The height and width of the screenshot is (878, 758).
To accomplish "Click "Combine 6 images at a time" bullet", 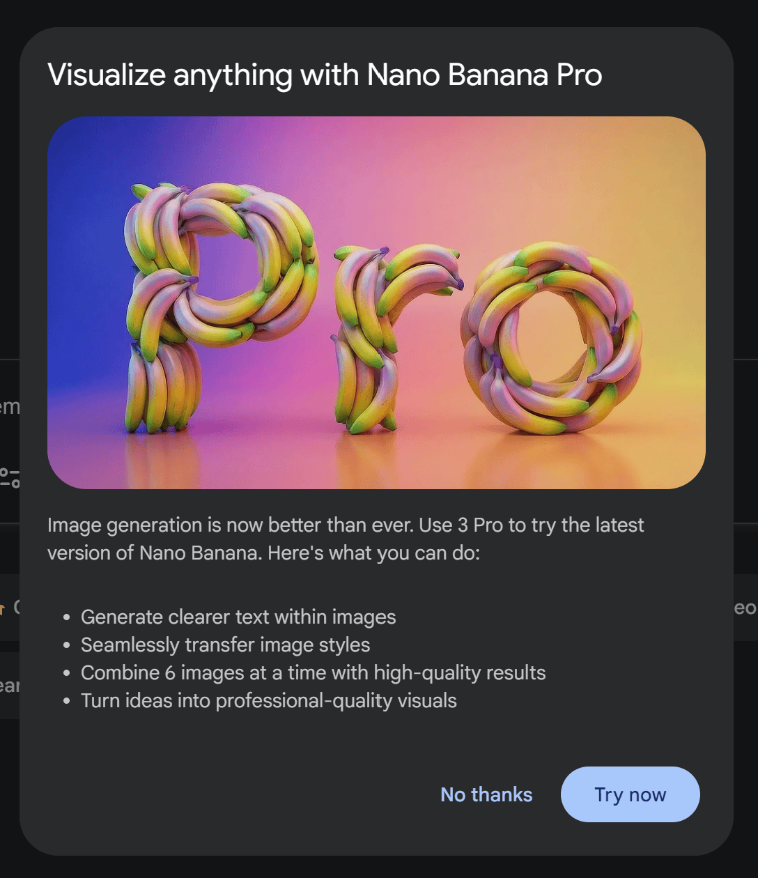I will [x=313, y=672].
